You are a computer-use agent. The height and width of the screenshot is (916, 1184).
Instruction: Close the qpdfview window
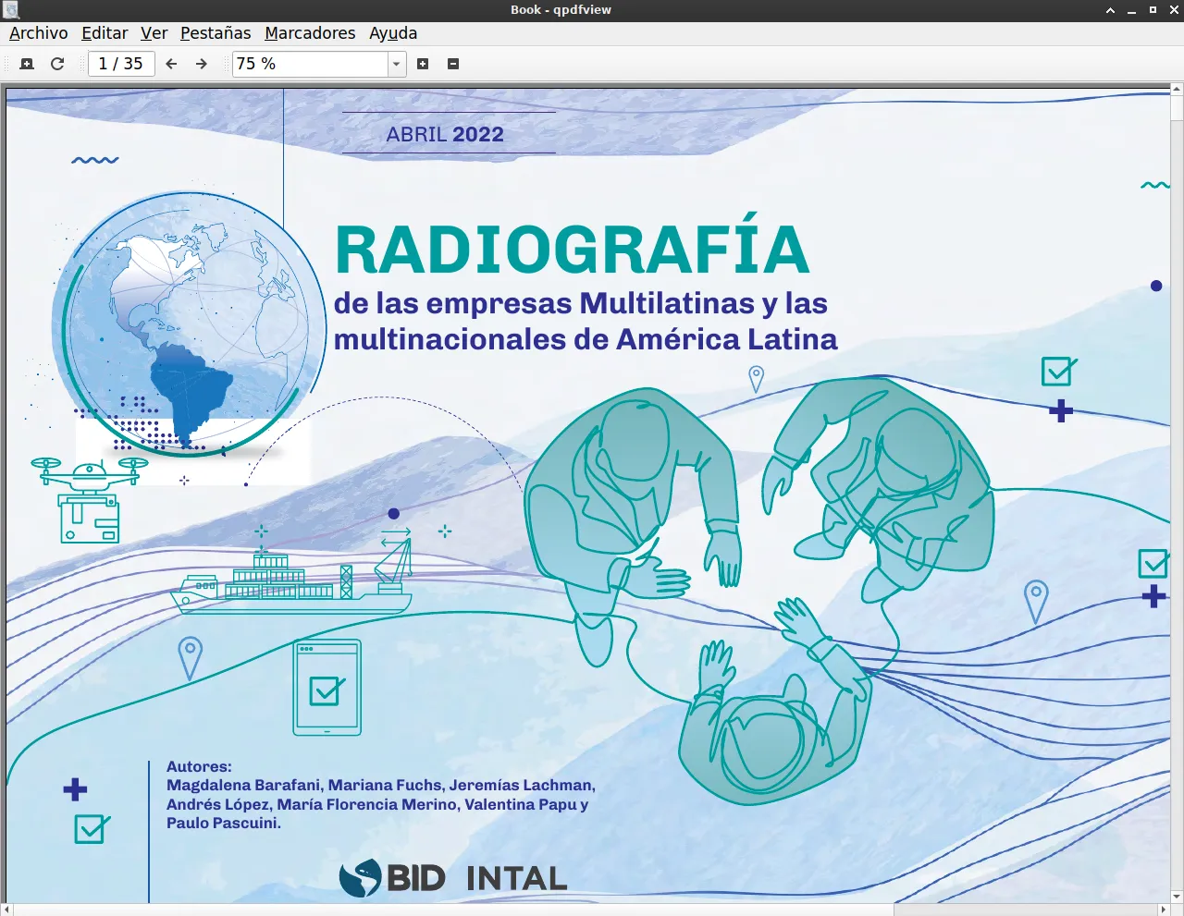[x=1173, y=10]
